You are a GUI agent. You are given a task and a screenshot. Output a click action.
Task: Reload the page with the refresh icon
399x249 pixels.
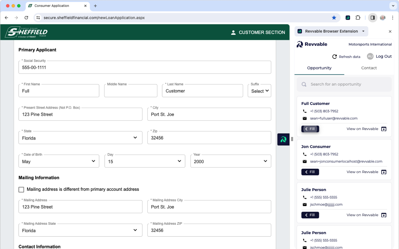pos(26,18)
